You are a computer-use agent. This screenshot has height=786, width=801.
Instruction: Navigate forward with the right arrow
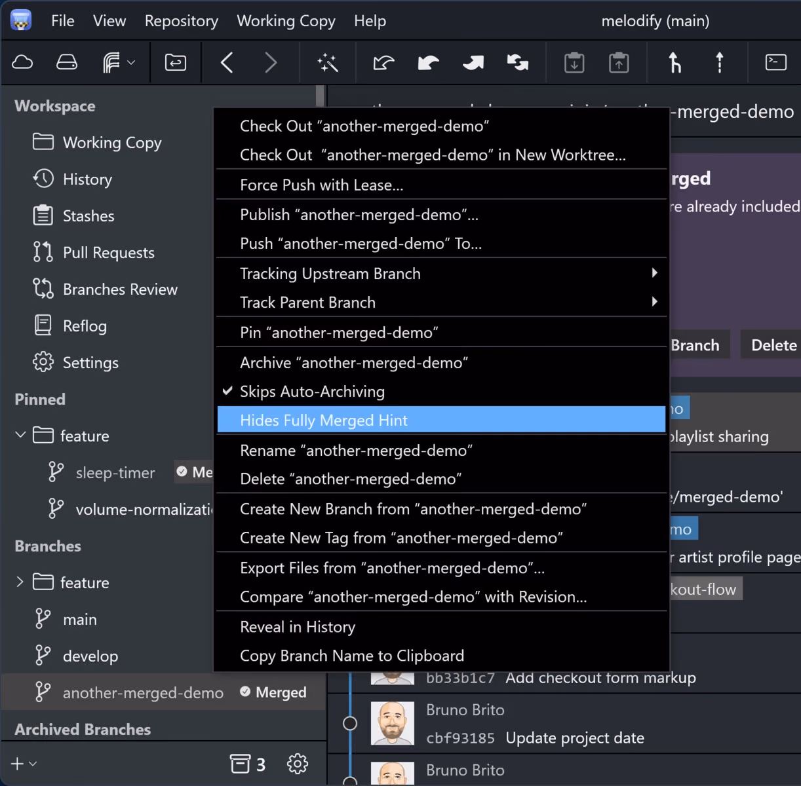click(x=271, y=63)
